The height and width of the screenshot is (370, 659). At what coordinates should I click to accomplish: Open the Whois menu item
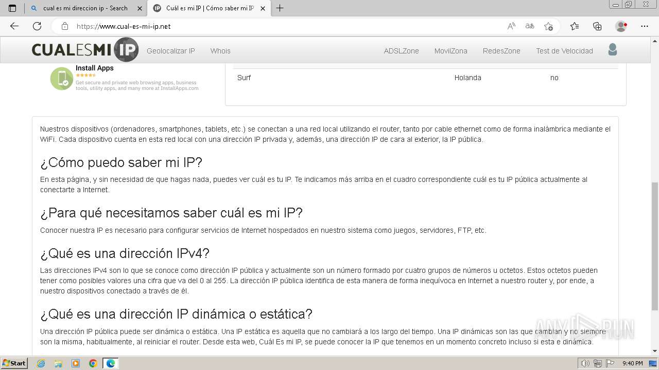(x=220, y=51)
